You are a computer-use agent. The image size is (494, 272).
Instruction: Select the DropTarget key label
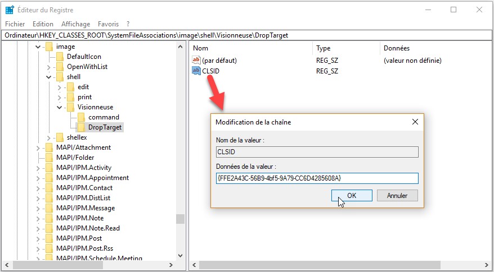point(105,127)
